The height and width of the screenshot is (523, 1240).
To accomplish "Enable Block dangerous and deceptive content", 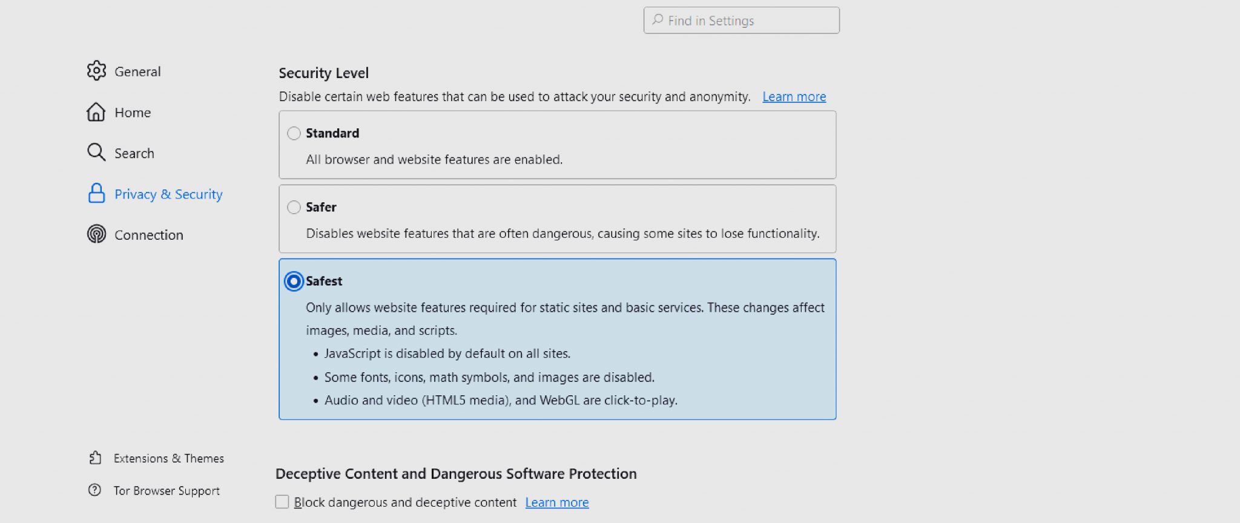I will point(282,502).
